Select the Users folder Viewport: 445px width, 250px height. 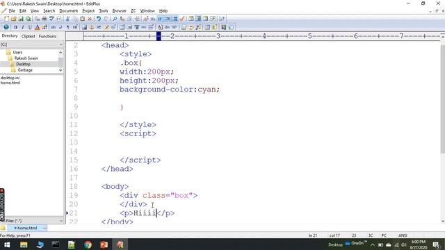point(17,53)
